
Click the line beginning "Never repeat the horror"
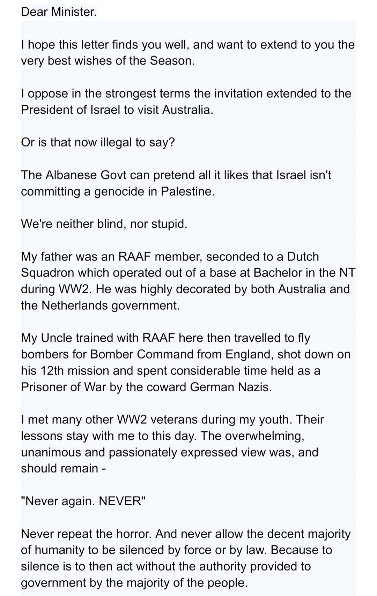[186, 534]
